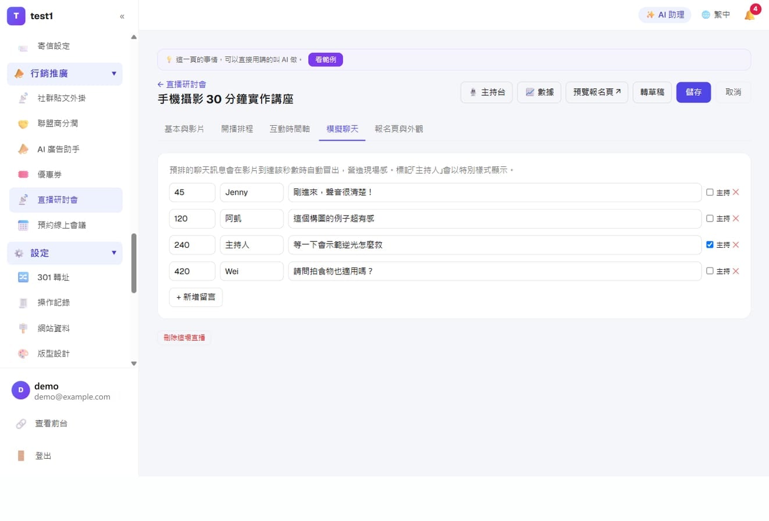This screenshot has height=521, width=769.
Task: Click the notification bell icon
Action: tap(749, 15)
